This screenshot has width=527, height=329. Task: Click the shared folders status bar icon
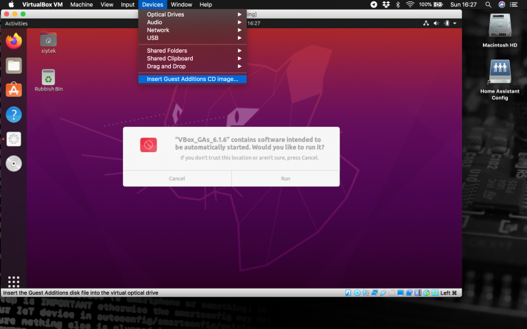point(392,293)
